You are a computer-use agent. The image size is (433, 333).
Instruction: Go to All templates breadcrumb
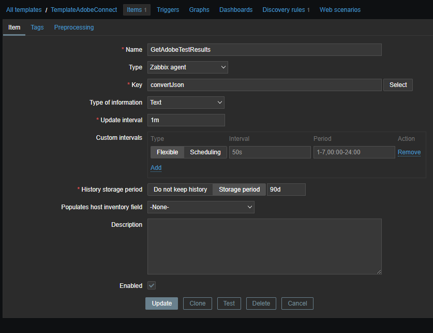(24, 10)
